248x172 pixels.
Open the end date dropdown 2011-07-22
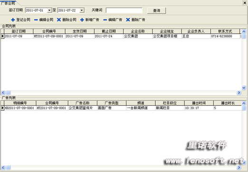82,10
